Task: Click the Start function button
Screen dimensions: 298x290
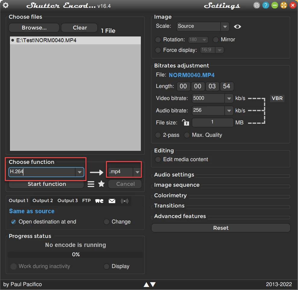Action: tap(47, 184)
